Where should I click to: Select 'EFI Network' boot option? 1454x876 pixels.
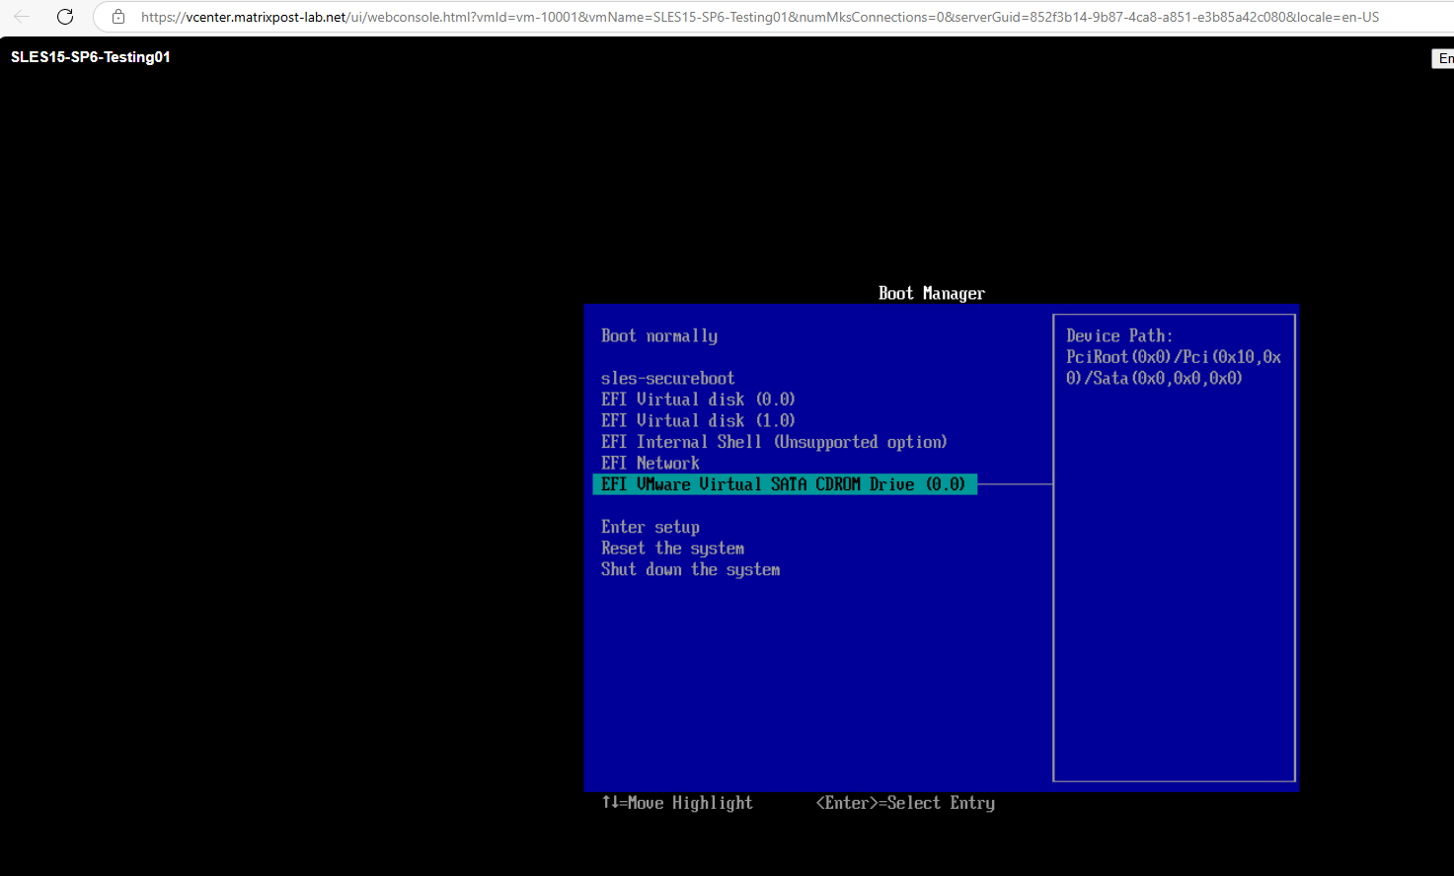coord(650,463)
